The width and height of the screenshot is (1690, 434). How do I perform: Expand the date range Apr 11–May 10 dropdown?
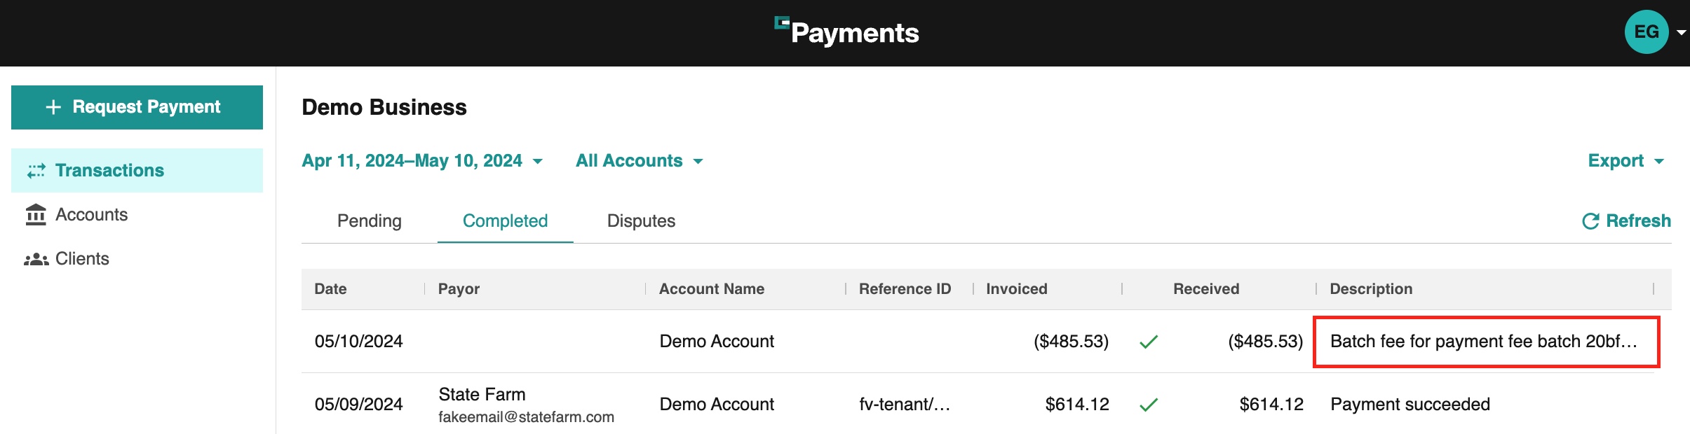tap(422, 161)
